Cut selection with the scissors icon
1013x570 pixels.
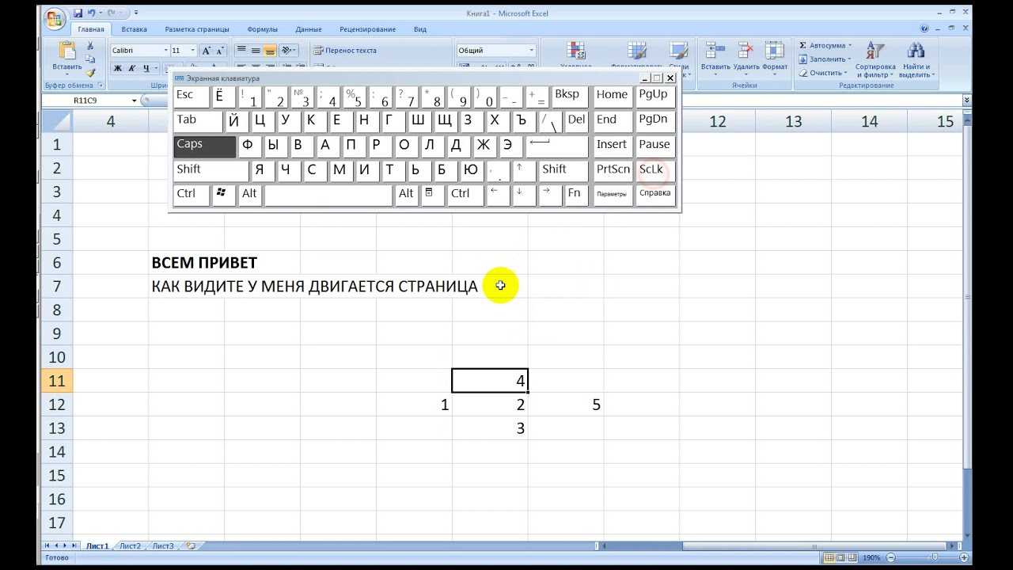90,46
